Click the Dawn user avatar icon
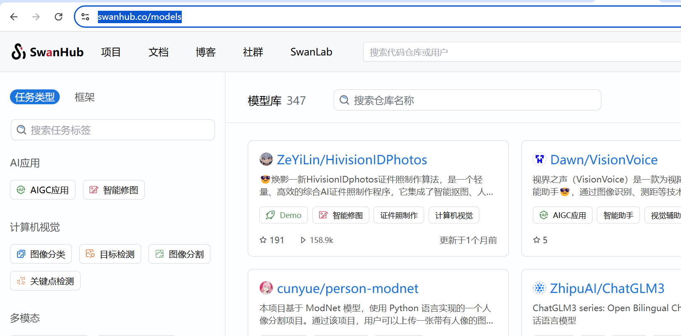 [539, 159]
